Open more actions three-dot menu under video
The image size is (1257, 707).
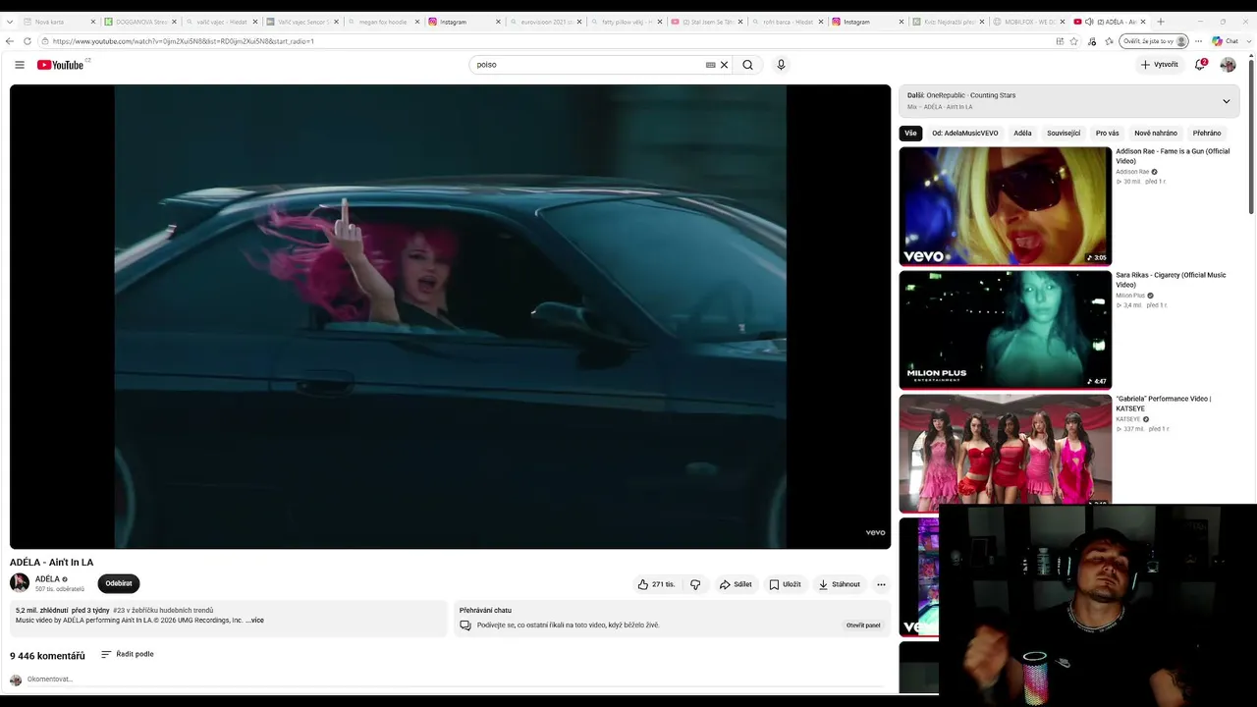click(x=881, y=584)
